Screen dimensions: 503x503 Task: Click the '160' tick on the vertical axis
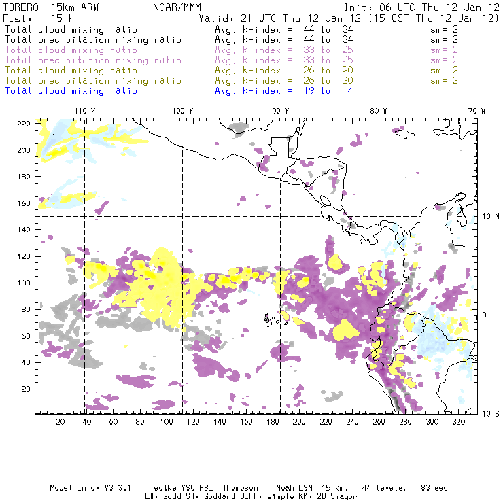[x=24, y=203]
